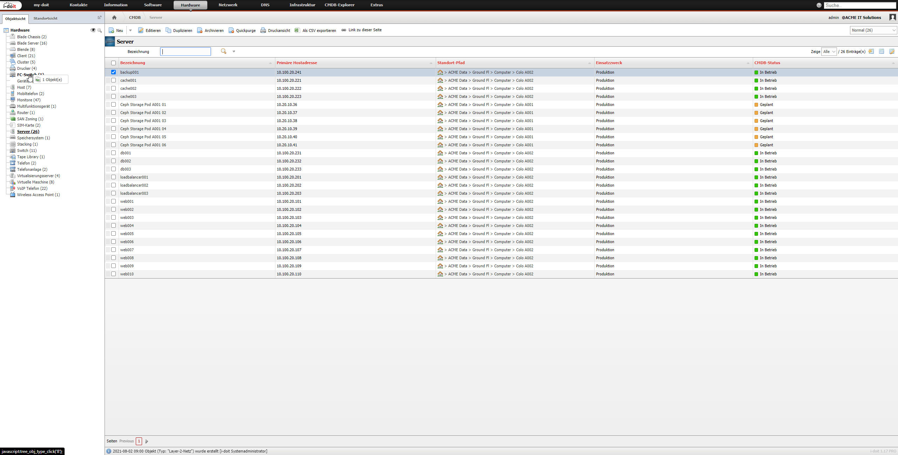Open the Netzwerk menu
This screenshot has height=455, width=898.
(x=228, y=5)
